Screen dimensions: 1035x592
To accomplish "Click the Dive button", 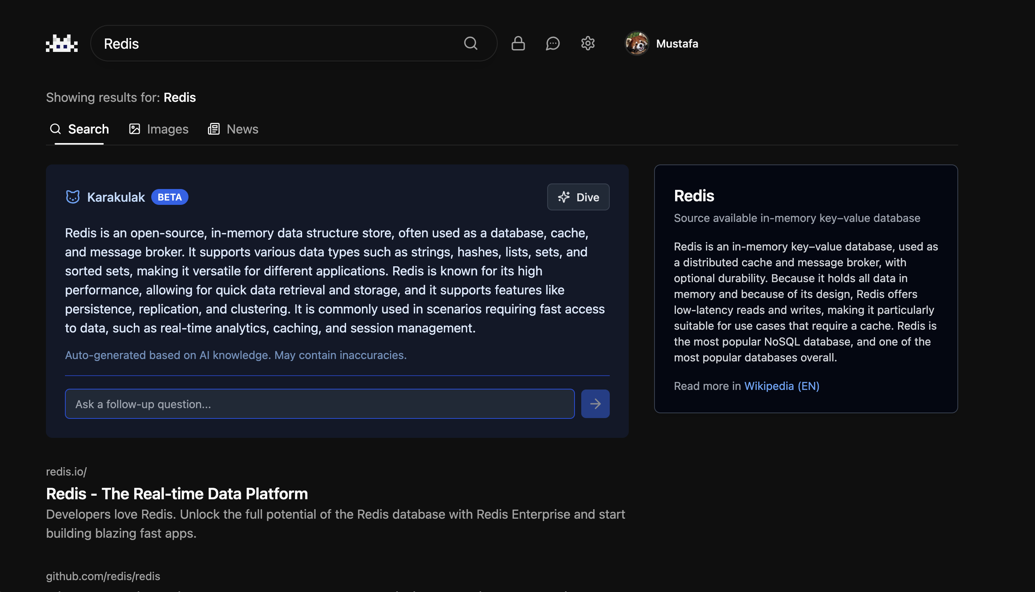I will click(578, 197).
